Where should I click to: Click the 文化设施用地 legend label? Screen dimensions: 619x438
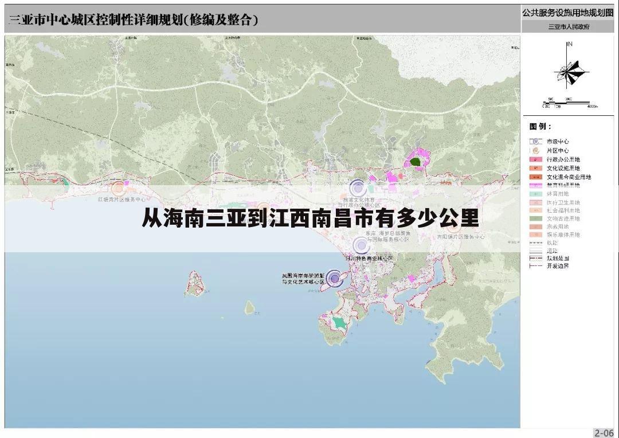coord(563,168)
